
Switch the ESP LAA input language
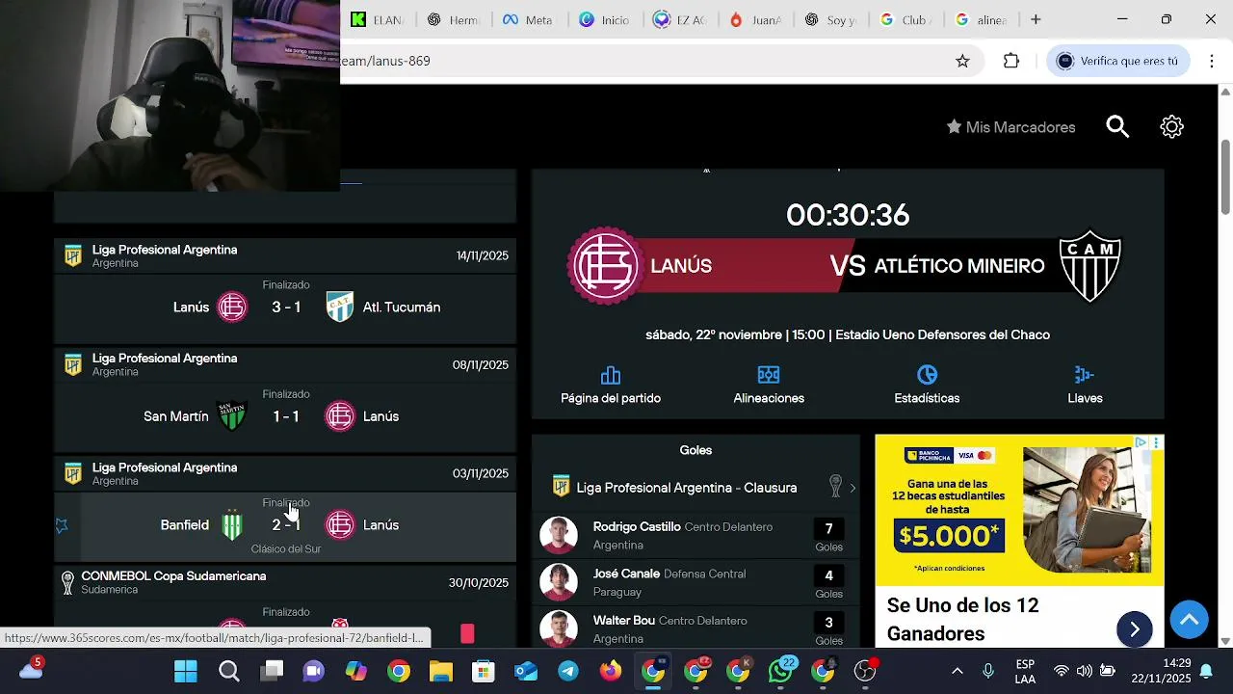tap(1025, 671)
